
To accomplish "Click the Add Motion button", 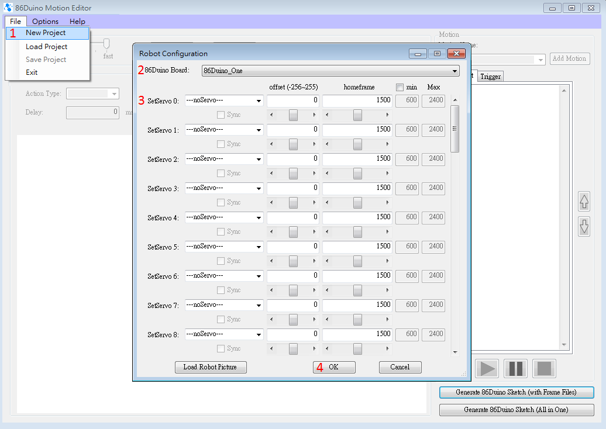I will click(x=570, y=58).
